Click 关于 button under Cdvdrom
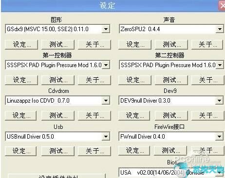 94,116
